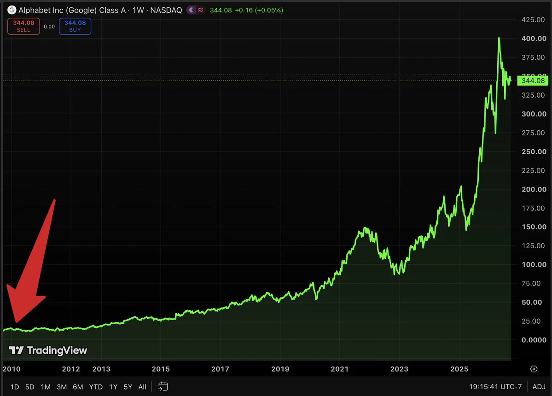Select the 5Y time range

(x=128, y=387)
